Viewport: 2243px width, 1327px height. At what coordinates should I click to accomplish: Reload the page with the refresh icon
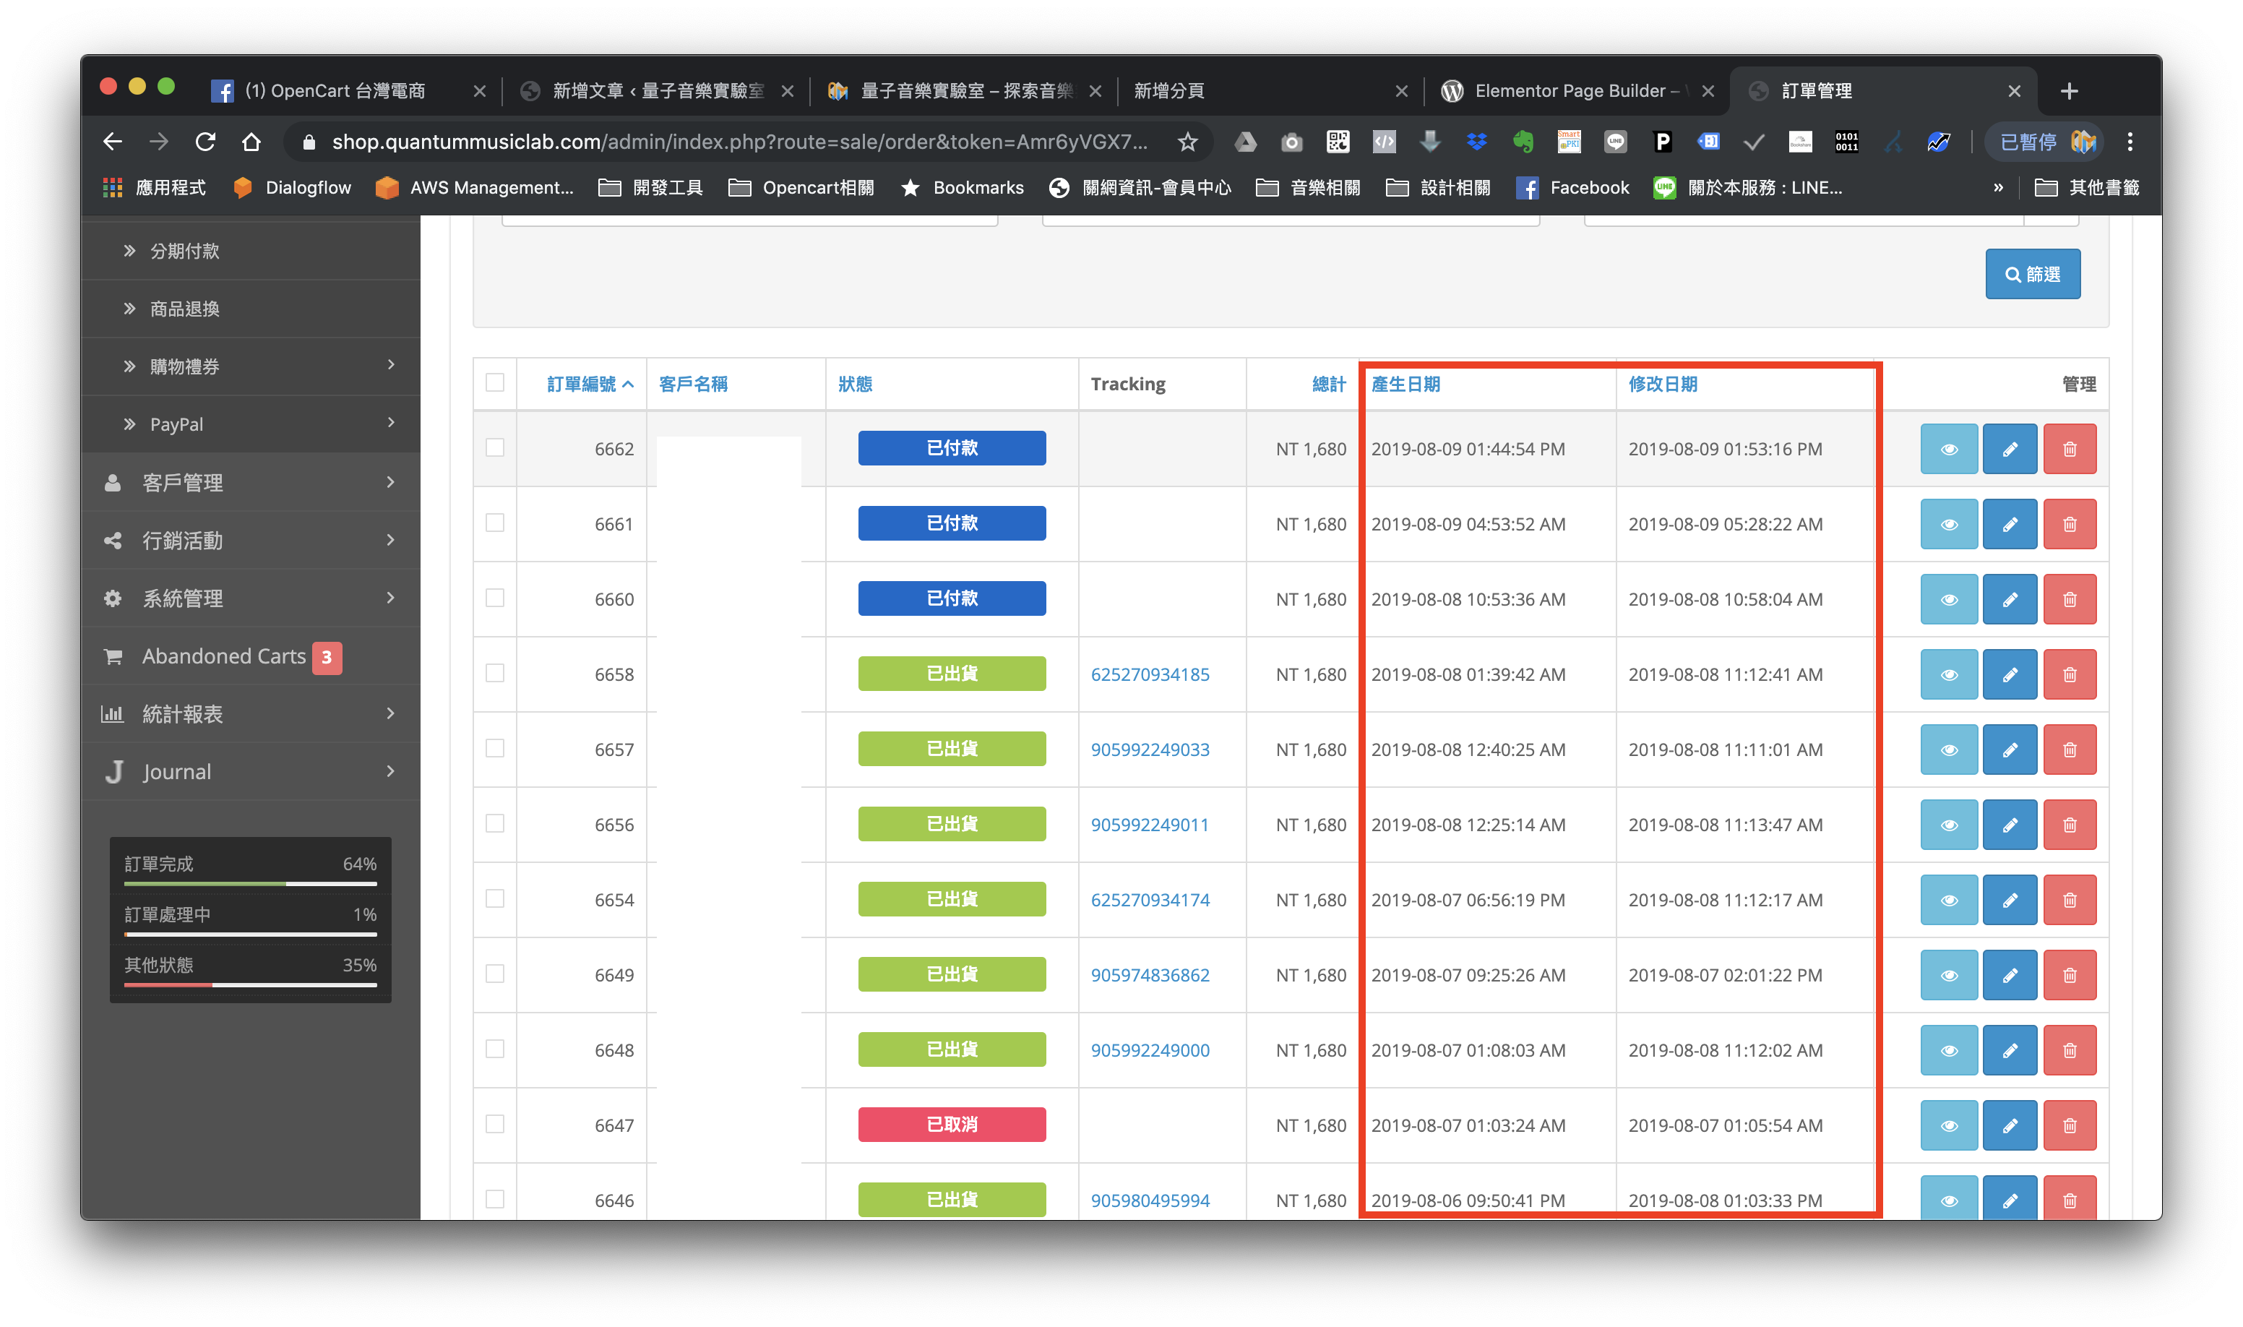click(x=206, y=141)
